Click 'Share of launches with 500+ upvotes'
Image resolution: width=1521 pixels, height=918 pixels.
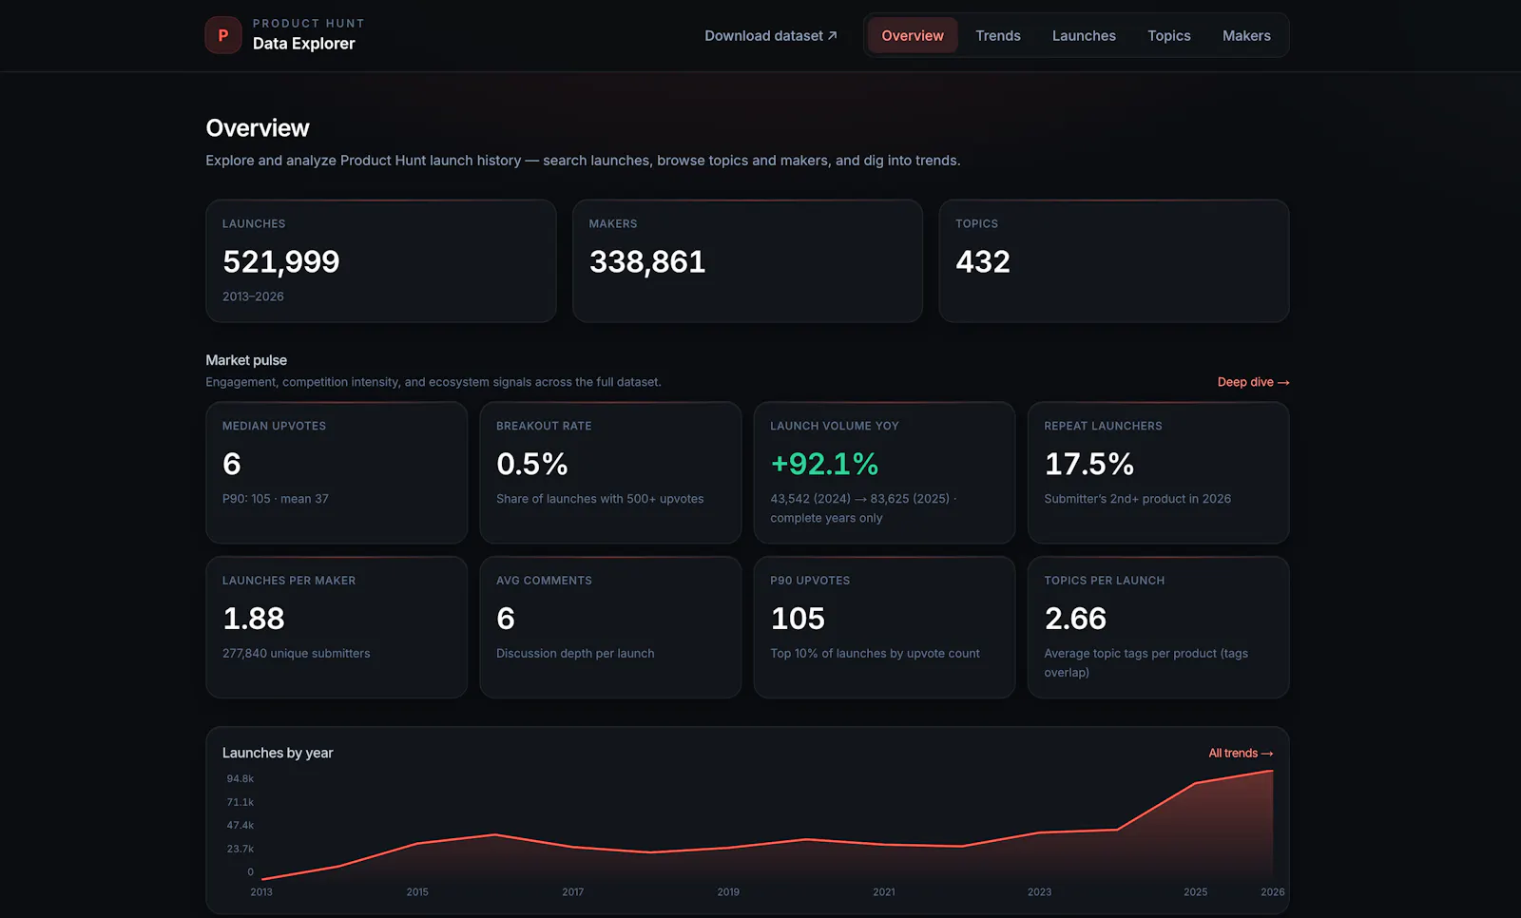[600, 499]
